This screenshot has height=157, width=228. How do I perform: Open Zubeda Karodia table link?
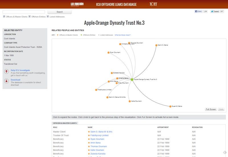(x=98, y=154)
